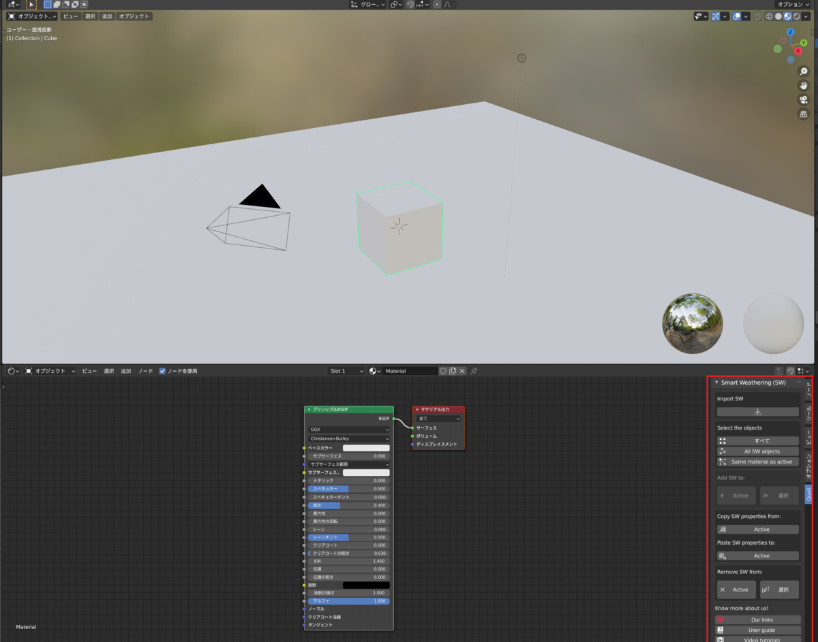Open the ノード menu in node editor
The height and width of the screenshot is (642, 818).
pos(146,371)
